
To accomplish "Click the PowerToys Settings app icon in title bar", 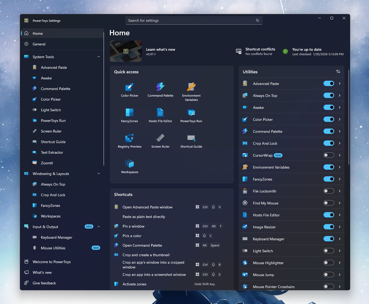I will click(x=26, y=21).
